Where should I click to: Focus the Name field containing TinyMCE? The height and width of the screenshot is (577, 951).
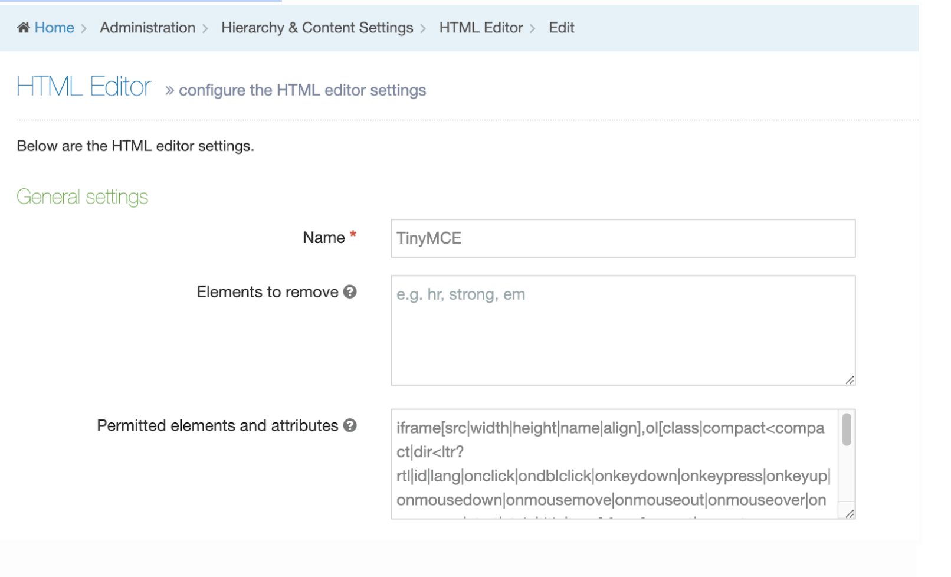click(622, 238)
